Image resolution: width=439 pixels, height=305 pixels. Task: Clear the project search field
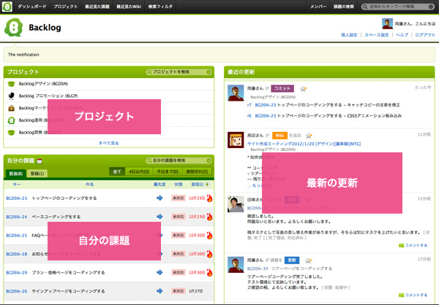click(x=209, y=72)
